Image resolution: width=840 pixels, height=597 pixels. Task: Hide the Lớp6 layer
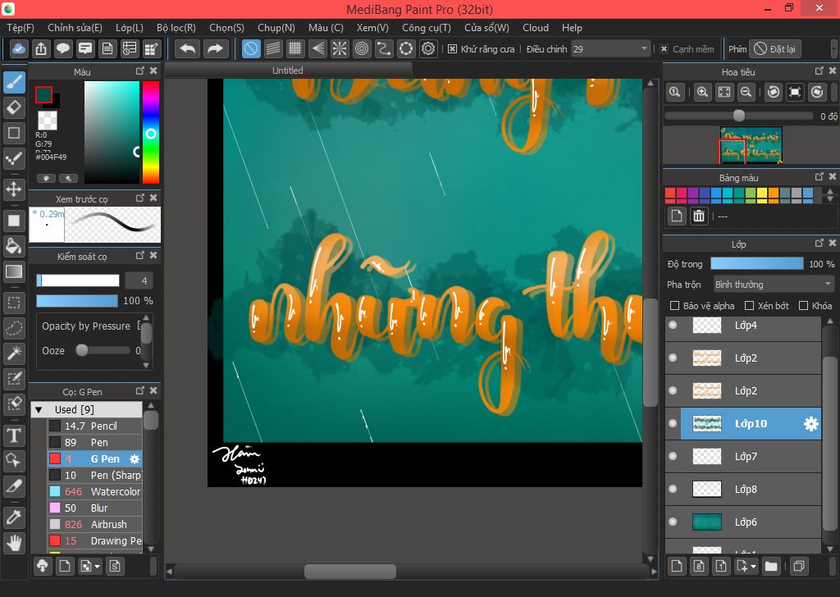673,522
